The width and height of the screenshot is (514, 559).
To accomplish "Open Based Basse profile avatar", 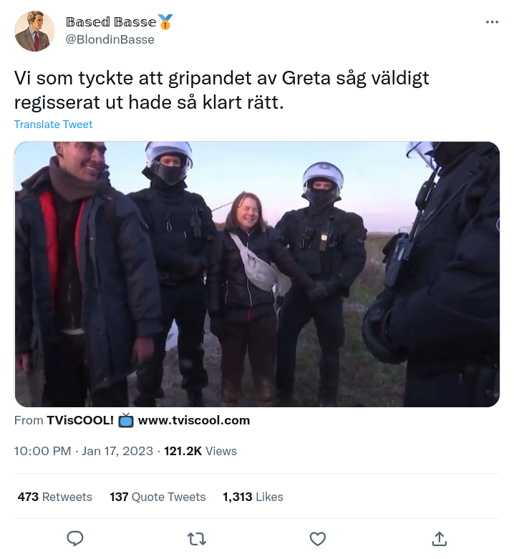I will tap(34, 31).
